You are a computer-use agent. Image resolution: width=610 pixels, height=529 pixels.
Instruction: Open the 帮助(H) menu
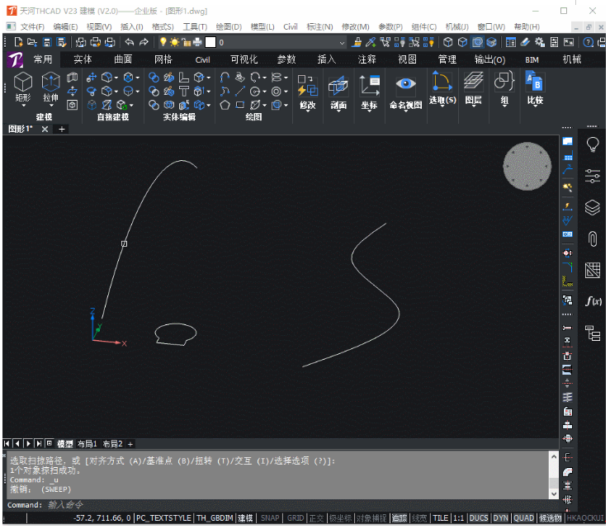click(x=527, y=27)
